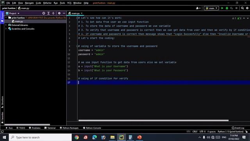This screenshot has height=141, width=250.
Task: Open the Terminal tool window
Action: click(50, 128)
